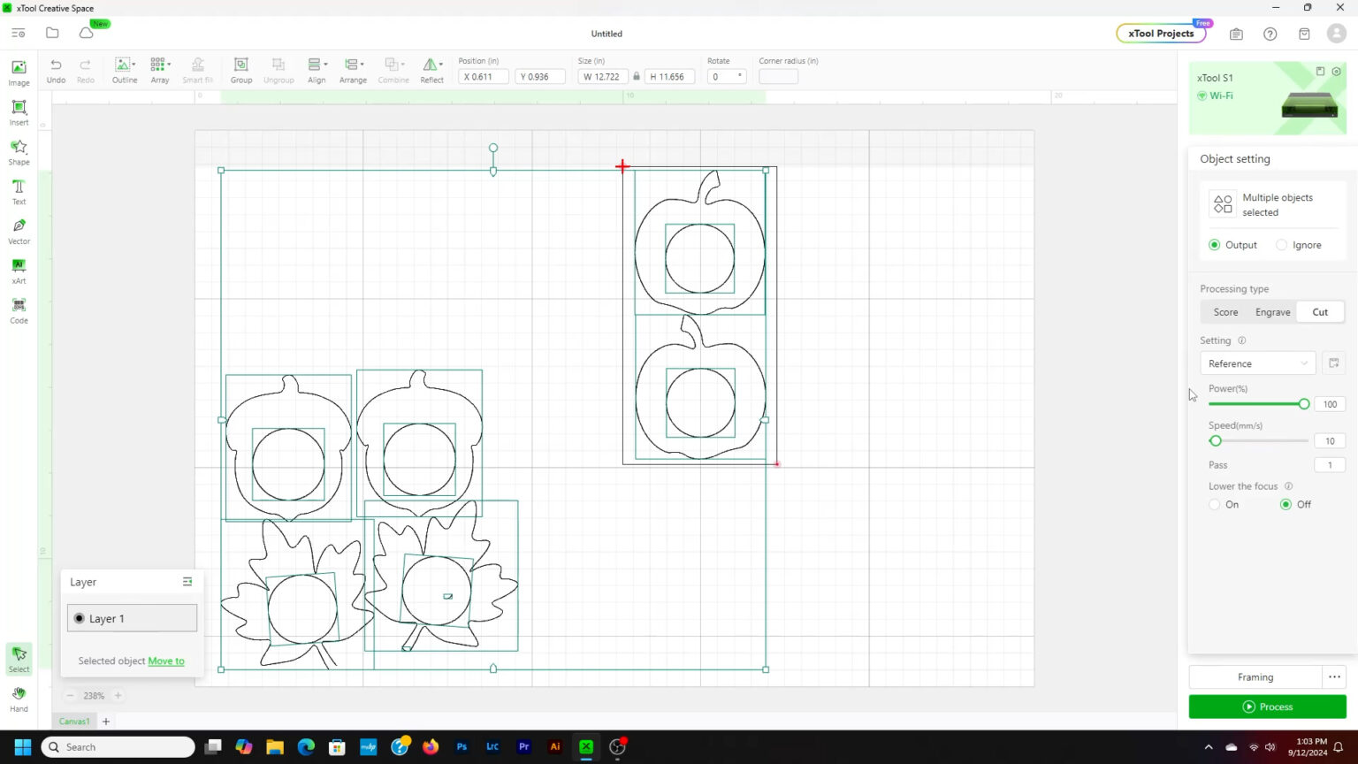Turn Lower the focus On

click(x=1215, y=504)
